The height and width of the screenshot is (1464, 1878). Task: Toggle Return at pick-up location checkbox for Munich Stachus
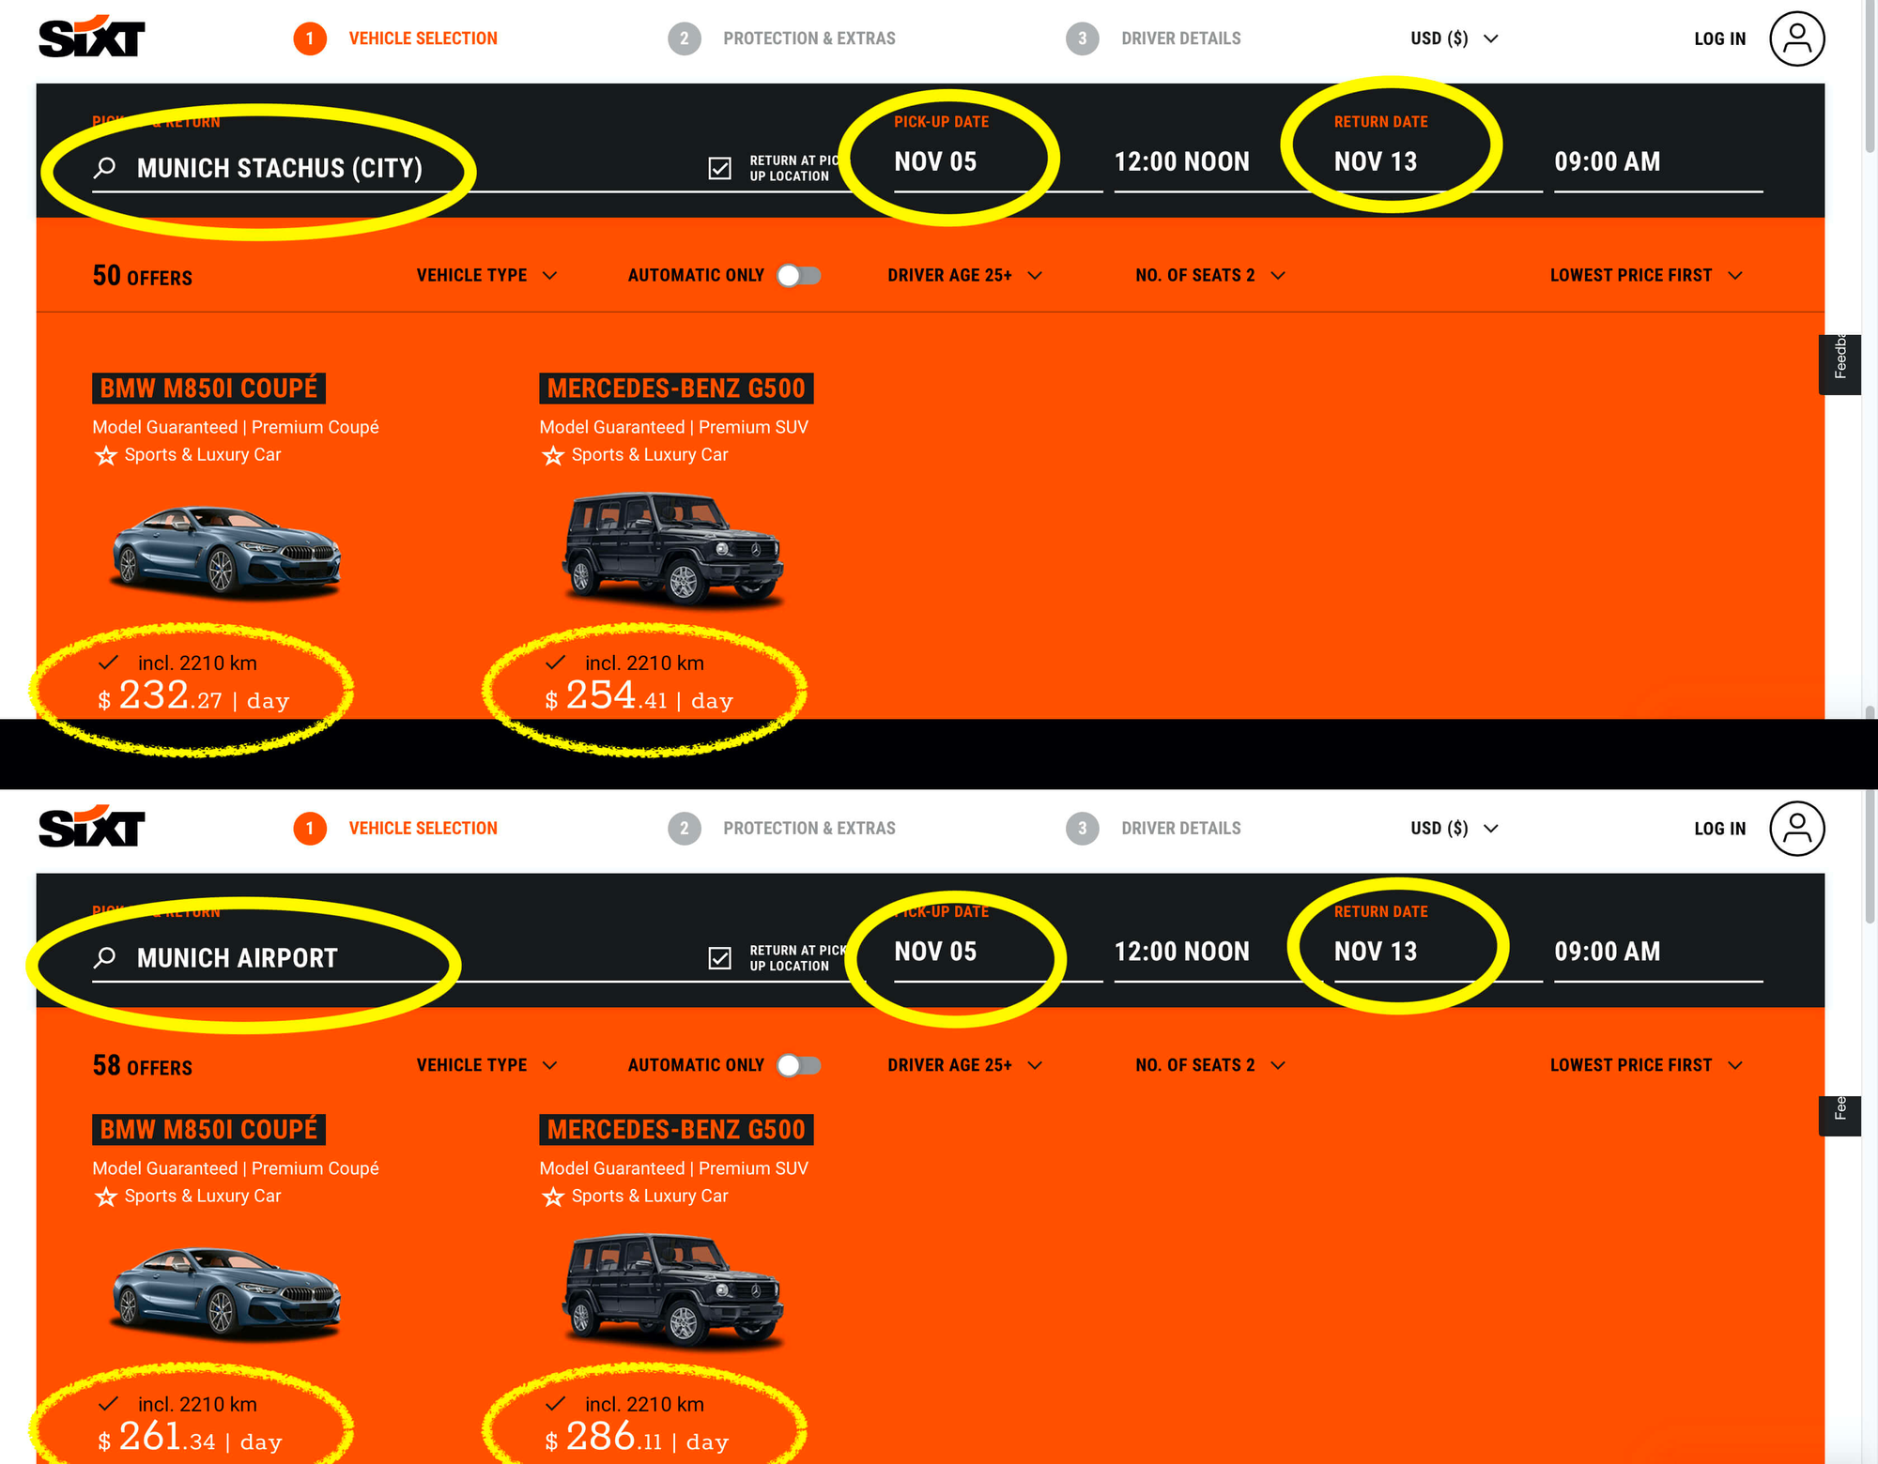pyautogui.click(x=719, y=168)
